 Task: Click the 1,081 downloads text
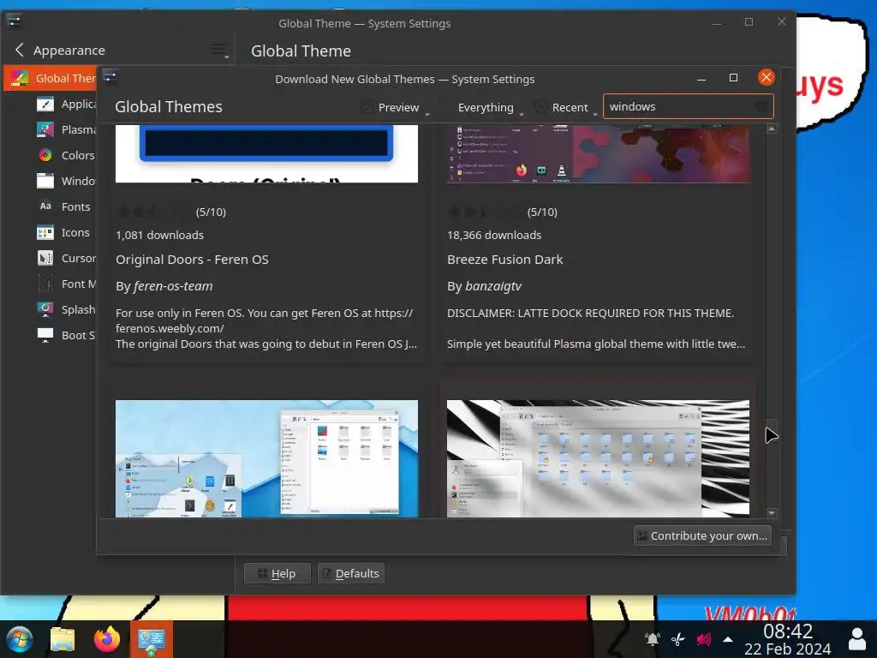click(x=159, y=235)
